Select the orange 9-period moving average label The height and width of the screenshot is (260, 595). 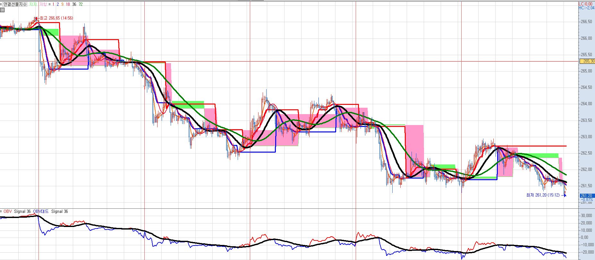tap(62, 4)
